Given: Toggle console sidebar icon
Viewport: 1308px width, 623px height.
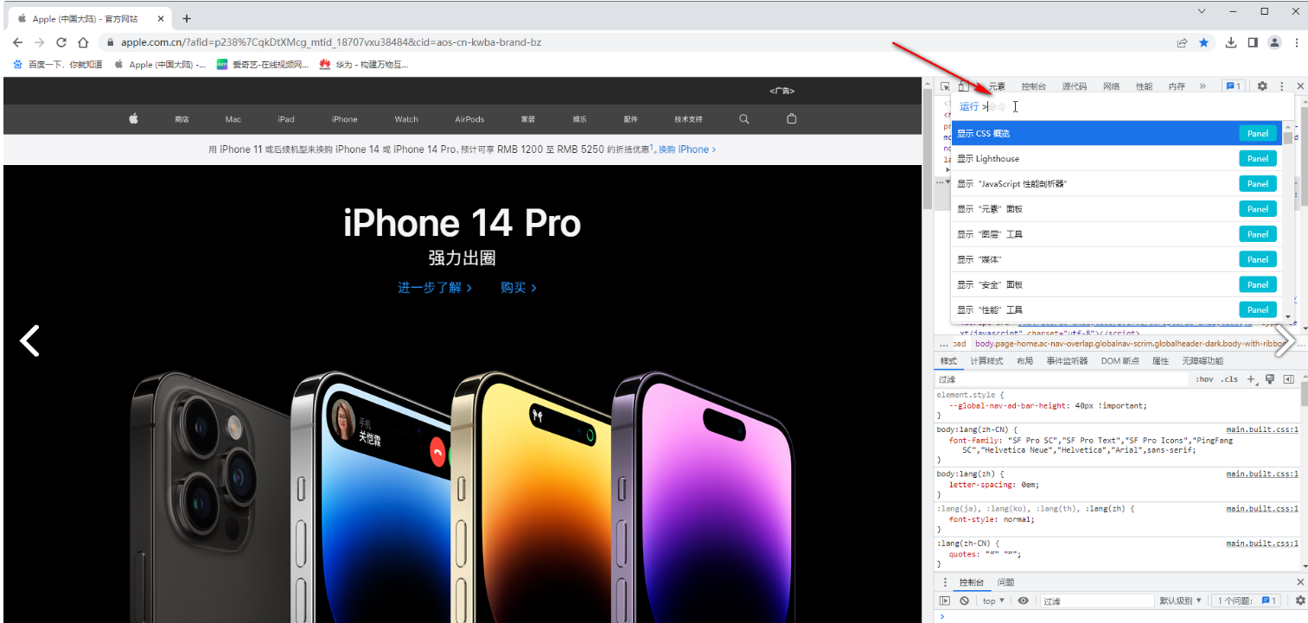Looking at the screenshot, I should 945,601.
